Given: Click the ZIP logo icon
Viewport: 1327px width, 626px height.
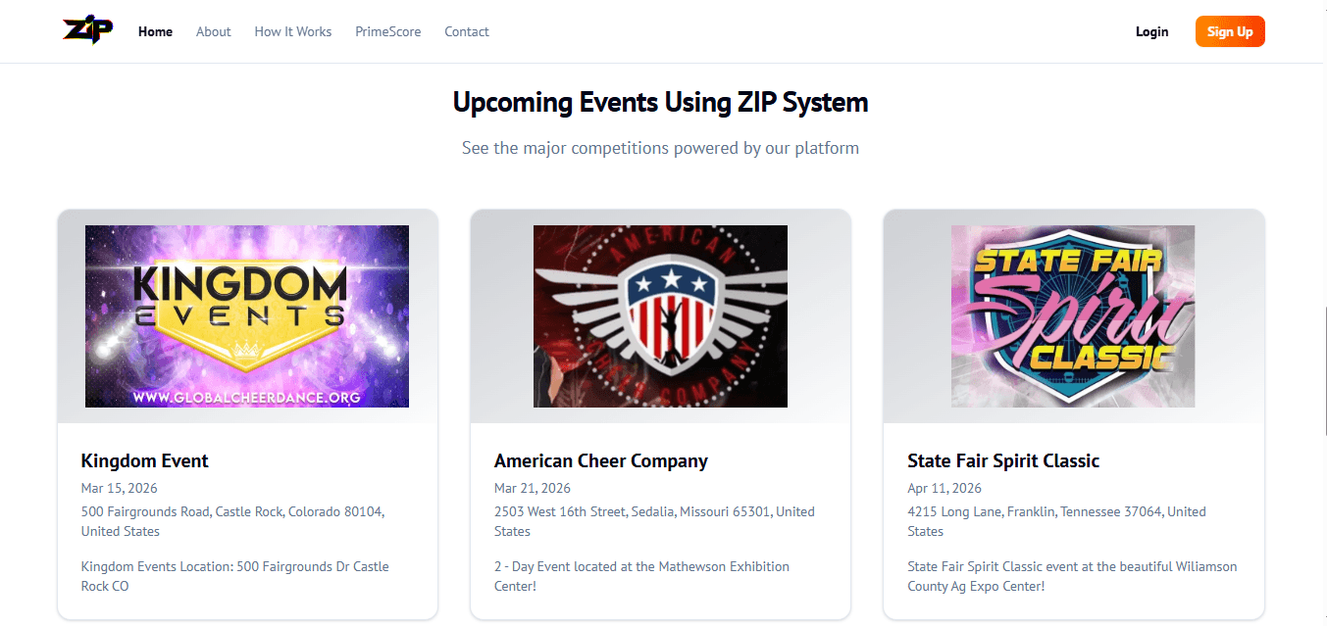Looking at the screenshot, I should (x=87, y=31).
